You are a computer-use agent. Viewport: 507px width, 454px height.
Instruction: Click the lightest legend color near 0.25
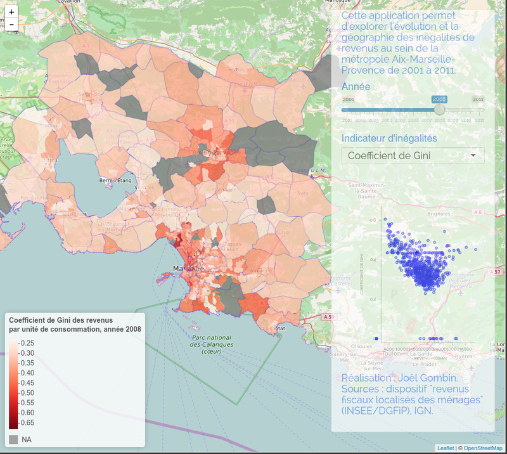13,343
